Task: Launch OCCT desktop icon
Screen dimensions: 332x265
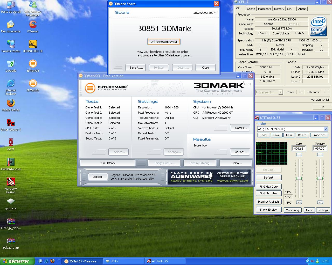Action: [x=11, y=145]
